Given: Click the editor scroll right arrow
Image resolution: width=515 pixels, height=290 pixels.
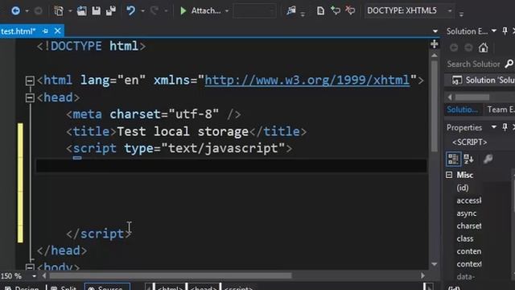Looking at the screenshot, I should 422,275.
